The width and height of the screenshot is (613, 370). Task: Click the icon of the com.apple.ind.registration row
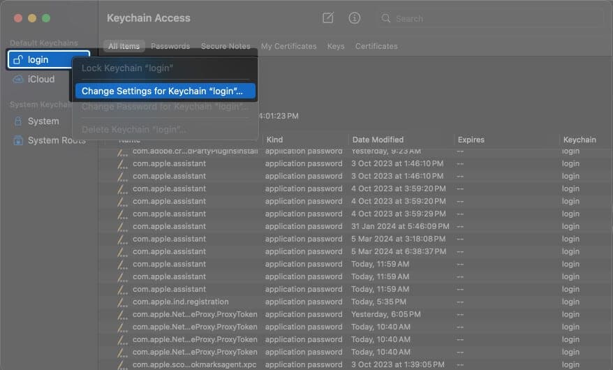[122, 302]
